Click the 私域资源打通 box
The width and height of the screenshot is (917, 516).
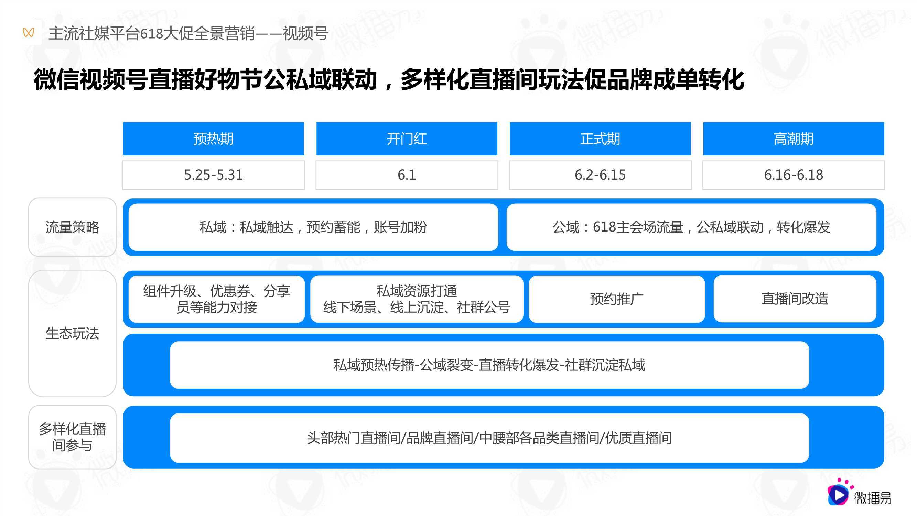(x=417, y=299)
